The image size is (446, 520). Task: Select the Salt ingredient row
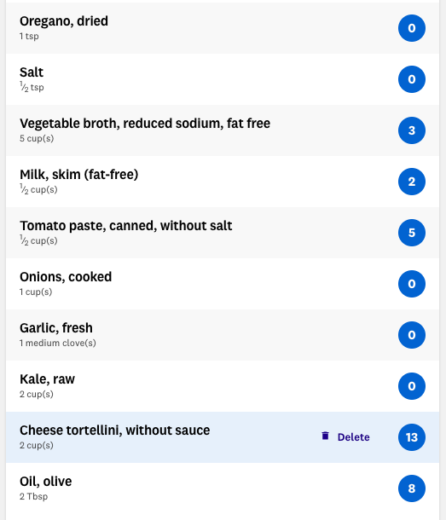pyautogui.click(x=223, y=79)
